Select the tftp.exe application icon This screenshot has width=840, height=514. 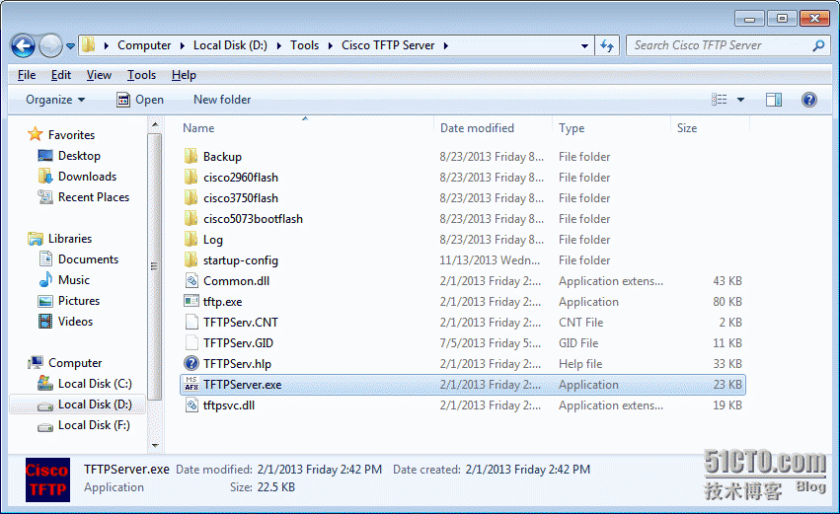(x=191, y=302)
